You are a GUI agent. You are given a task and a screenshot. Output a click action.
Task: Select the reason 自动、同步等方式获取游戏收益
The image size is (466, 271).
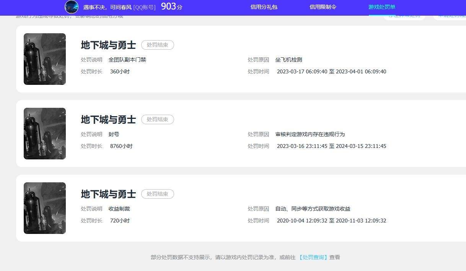(313, 209)
